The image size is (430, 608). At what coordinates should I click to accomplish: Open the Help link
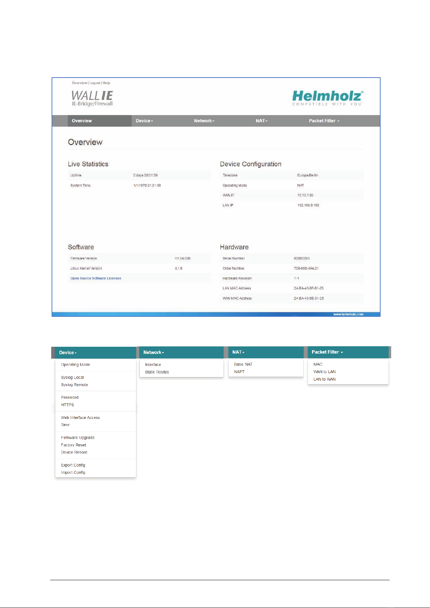click(106, 83)
